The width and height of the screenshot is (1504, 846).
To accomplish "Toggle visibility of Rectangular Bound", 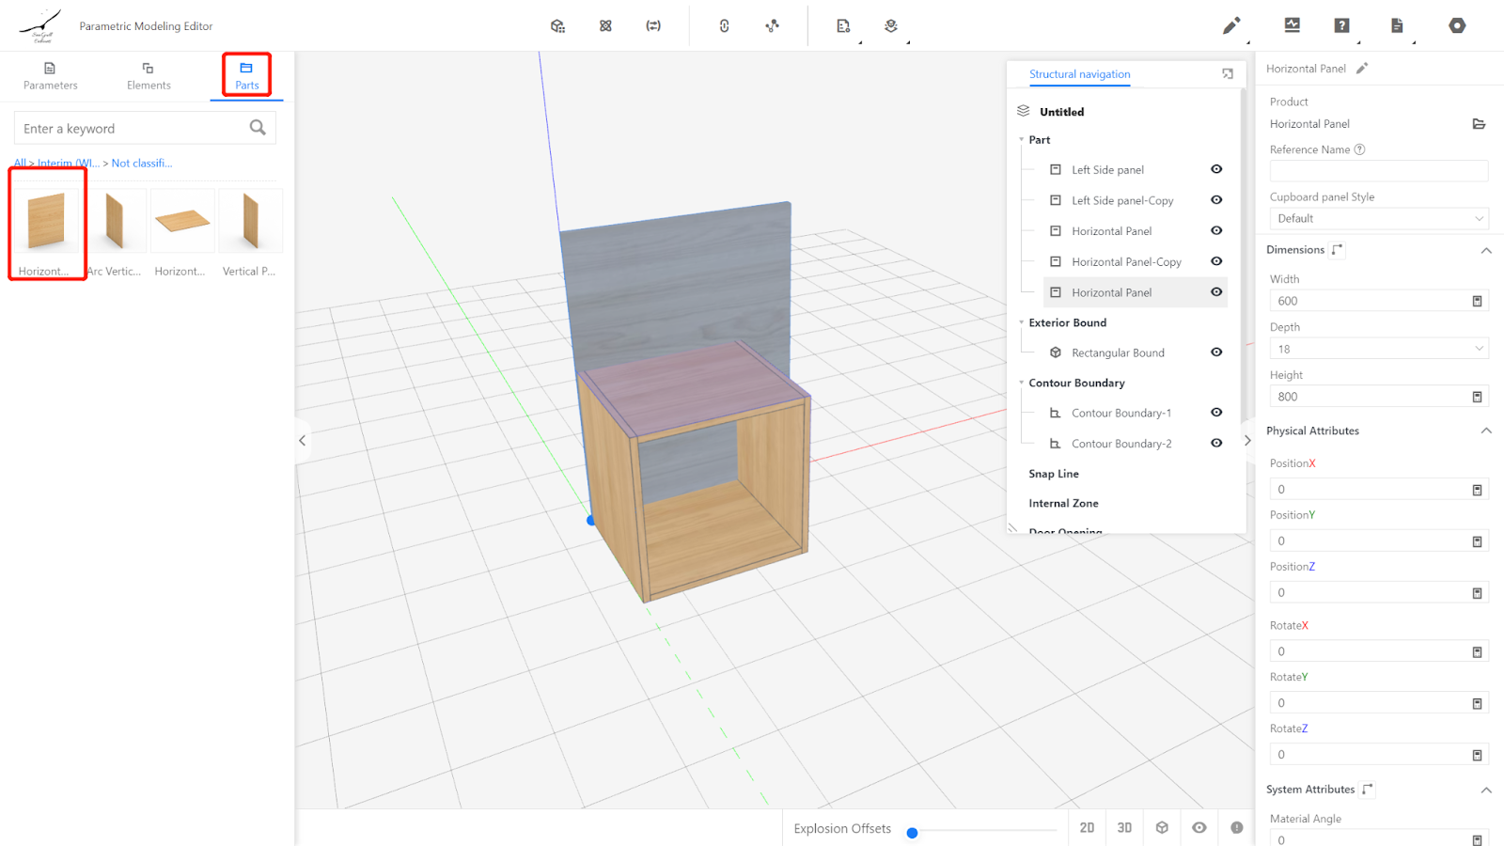I will 1216,352.
